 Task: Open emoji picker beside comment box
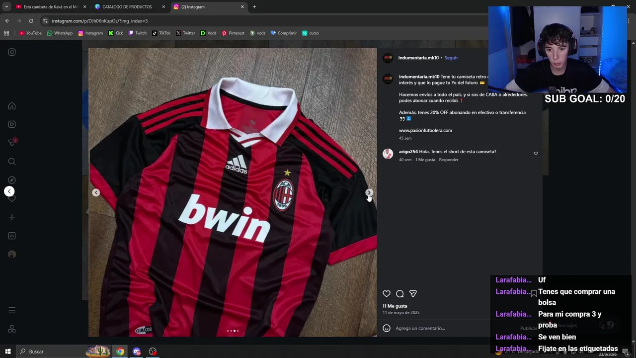tap(387, 328)
